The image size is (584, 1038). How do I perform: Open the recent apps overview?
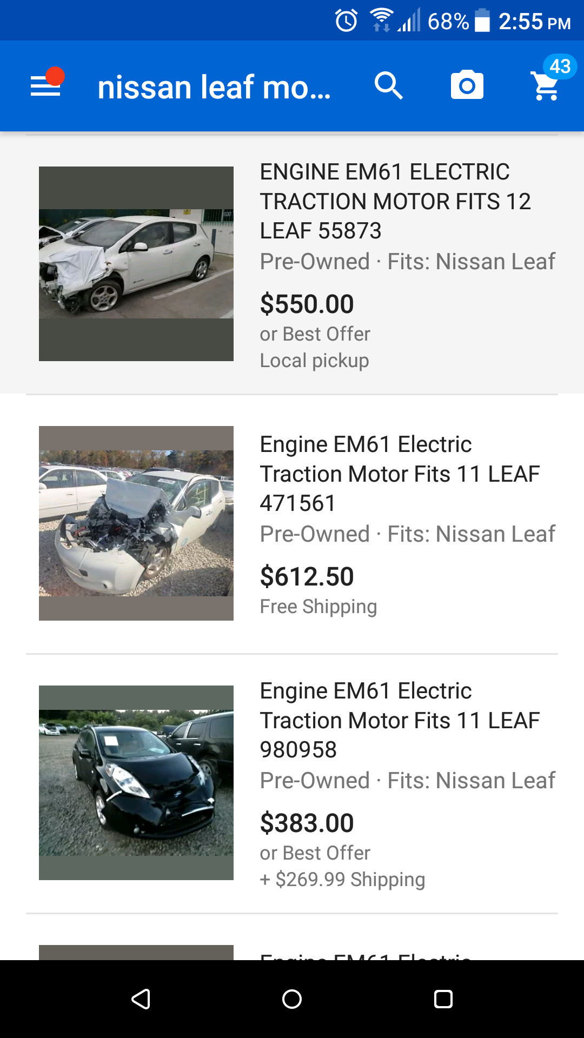(443, 999)
